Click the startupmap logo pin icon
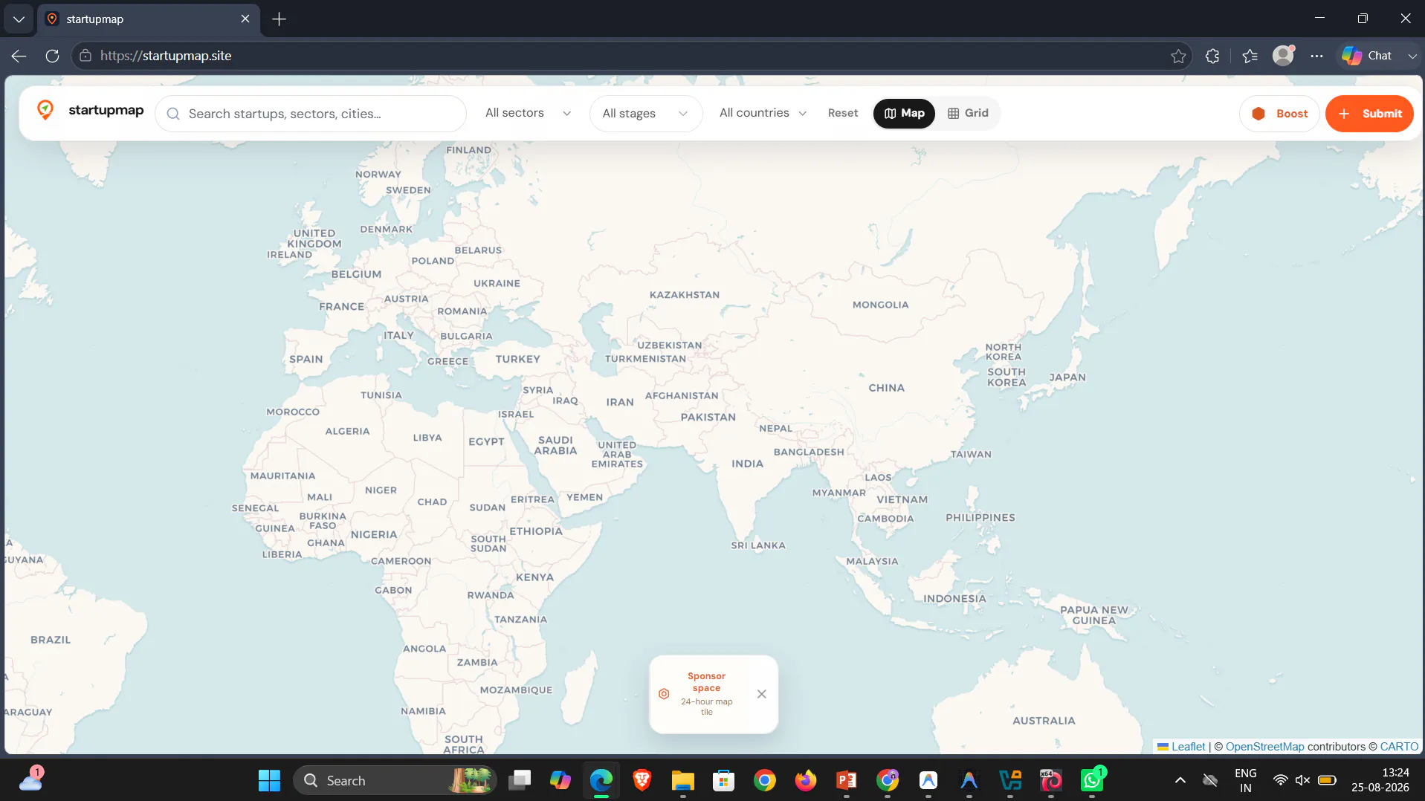The image size is (1425, 801). [x=45, y=111]
